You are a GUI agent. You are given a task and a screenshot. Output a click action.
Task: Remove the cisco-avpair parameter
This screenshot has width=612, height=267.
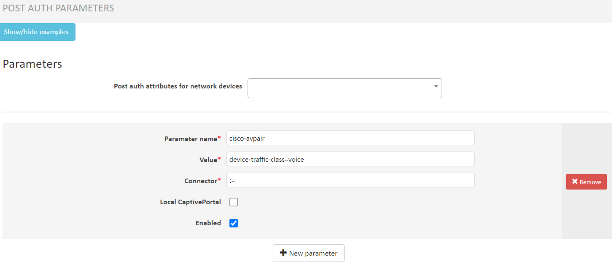click(x=586, y=182)
